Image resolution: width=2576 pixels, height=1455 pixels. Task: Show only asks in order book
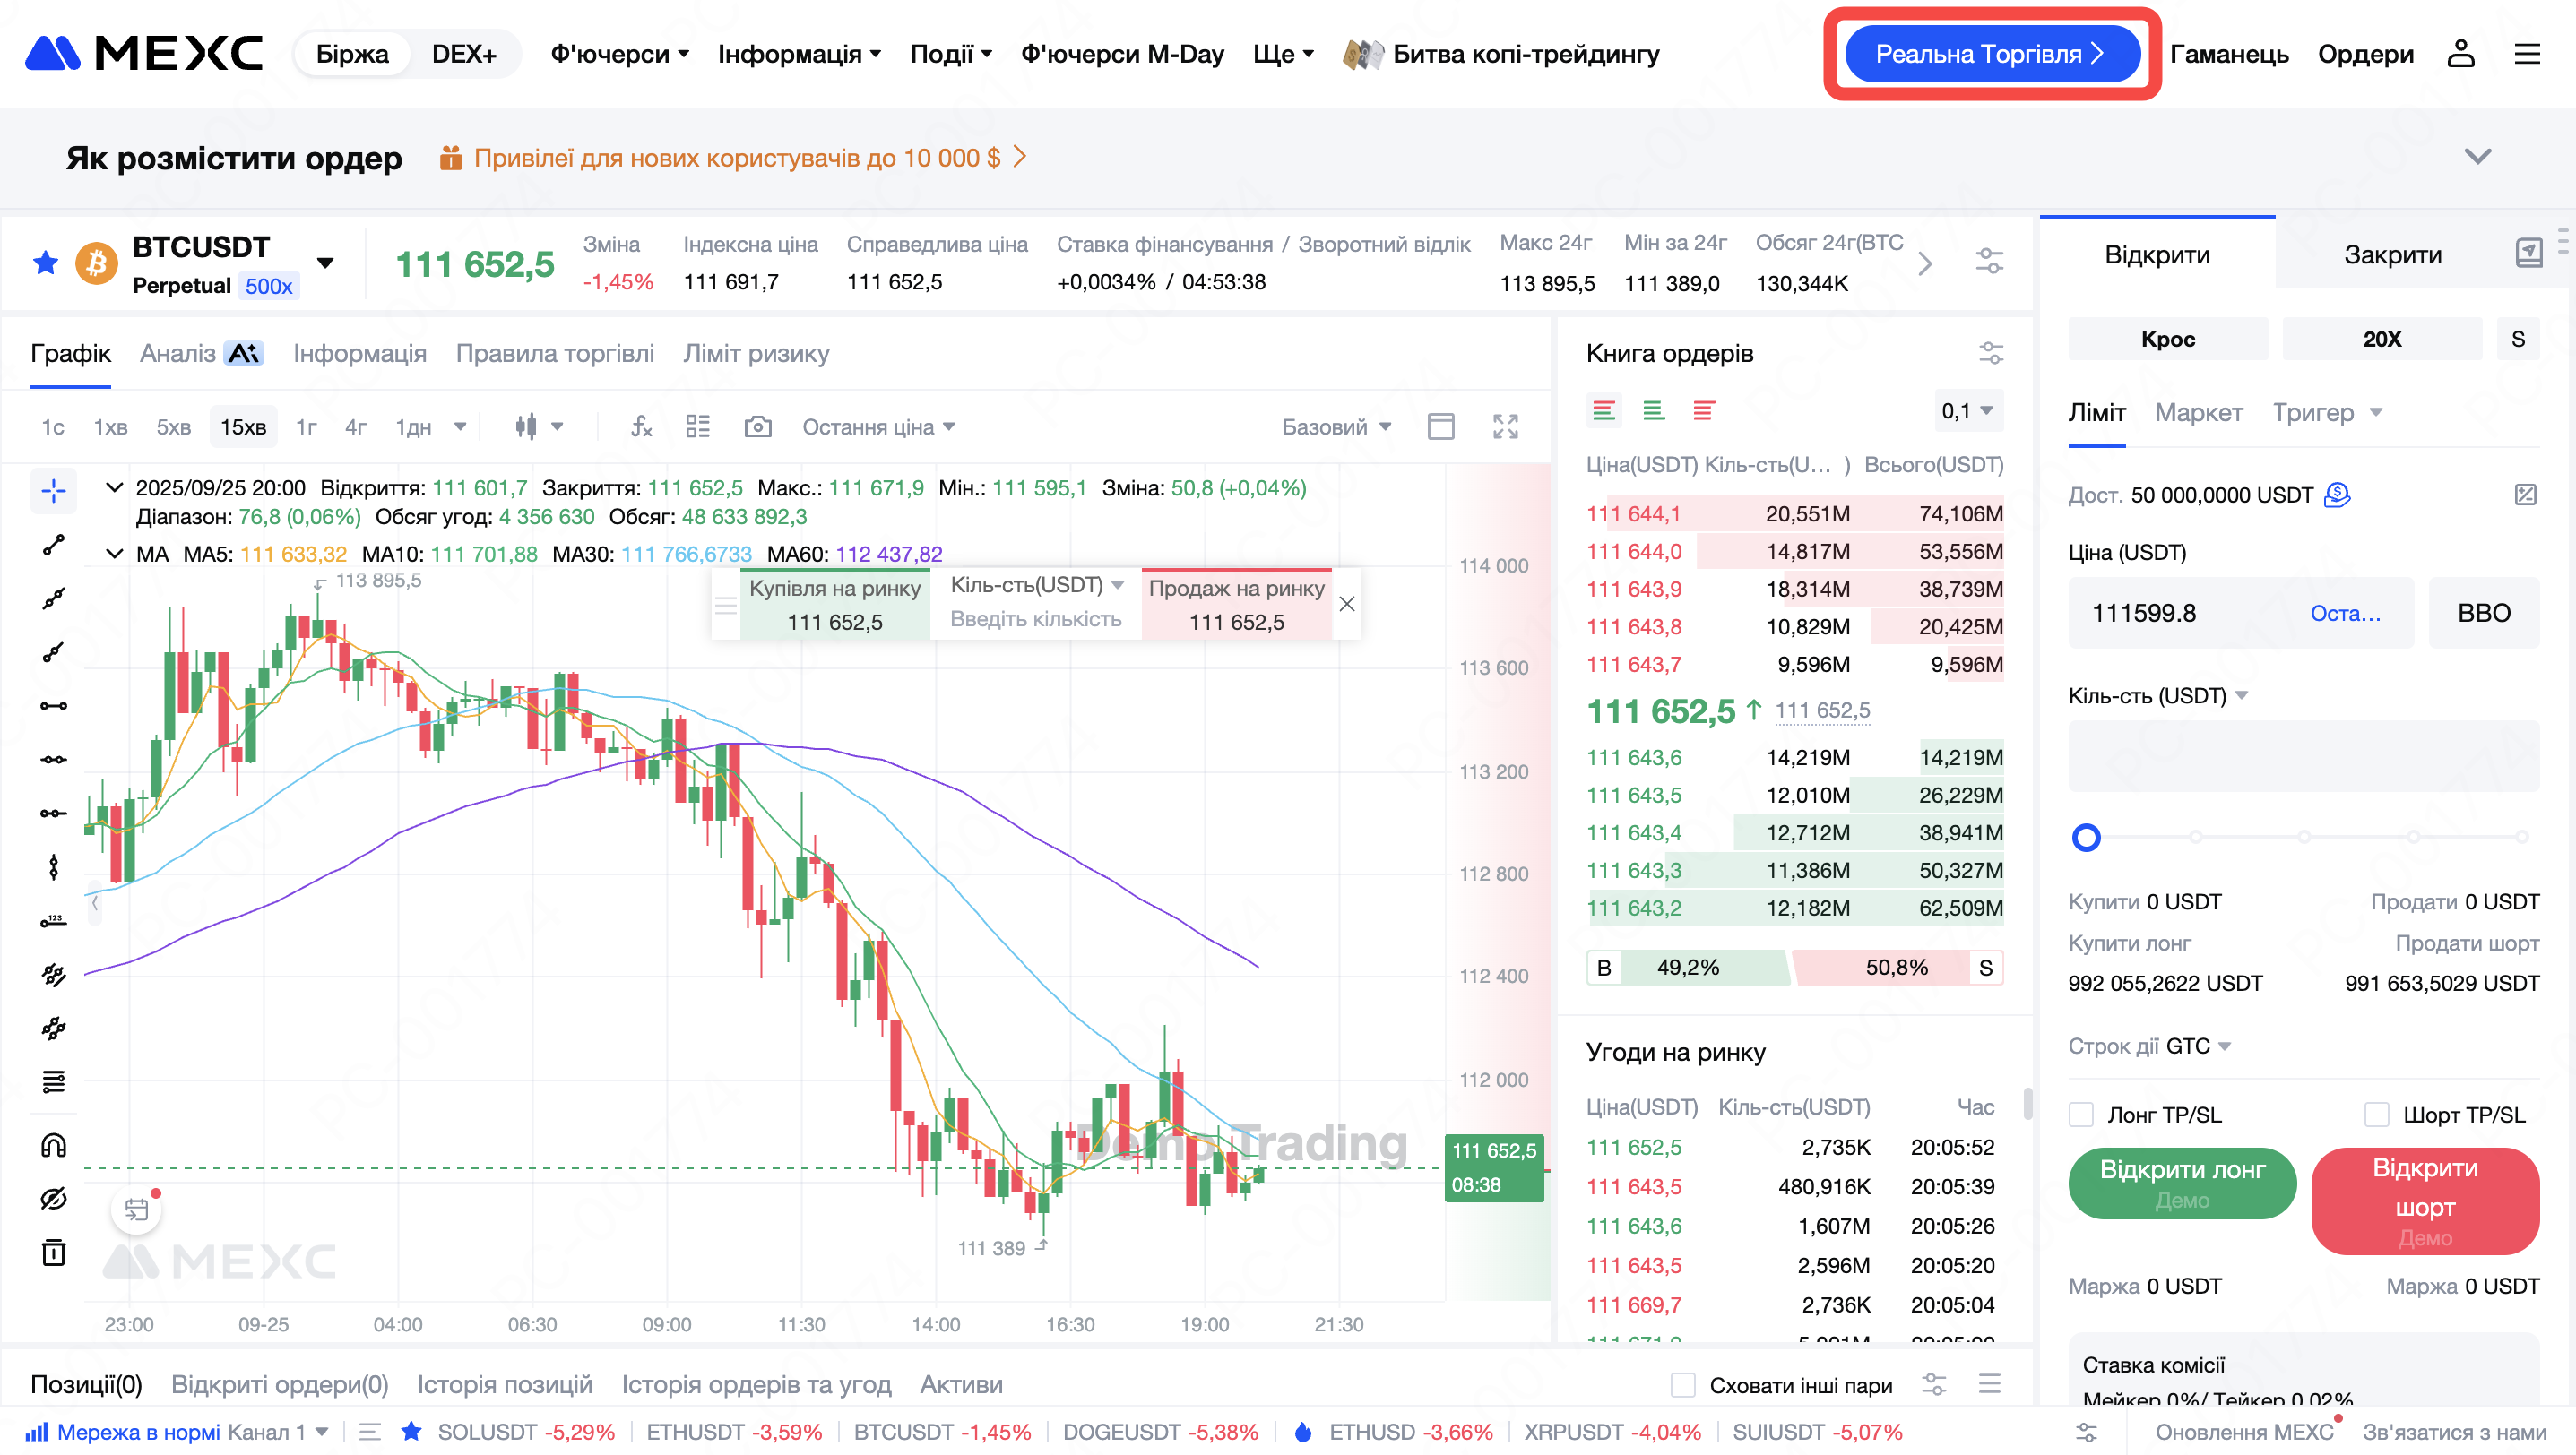(1703, 410)
